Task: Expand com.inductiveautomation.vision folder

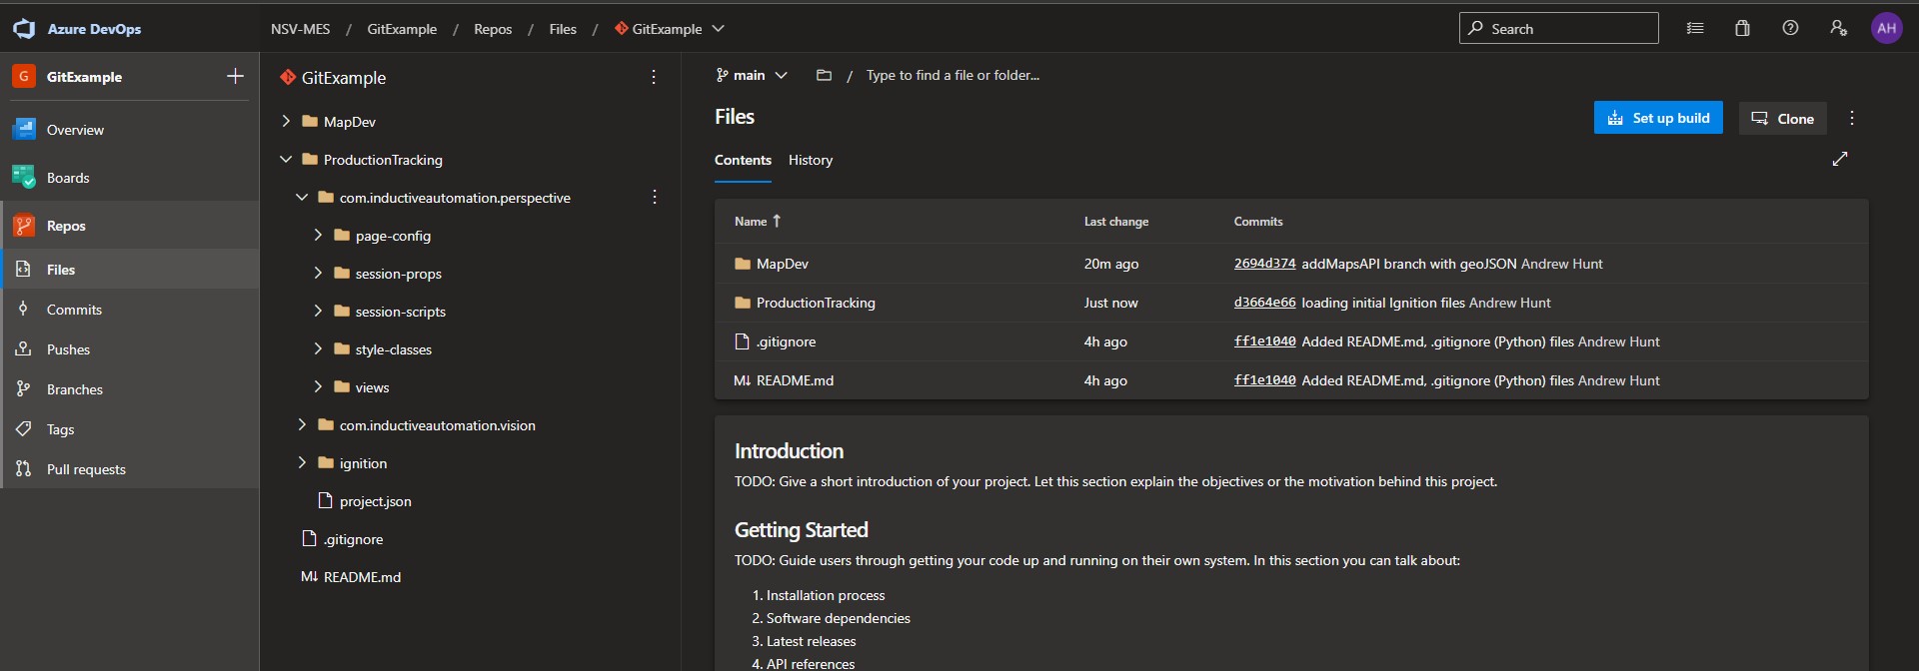Action: (x=302, y=424)
